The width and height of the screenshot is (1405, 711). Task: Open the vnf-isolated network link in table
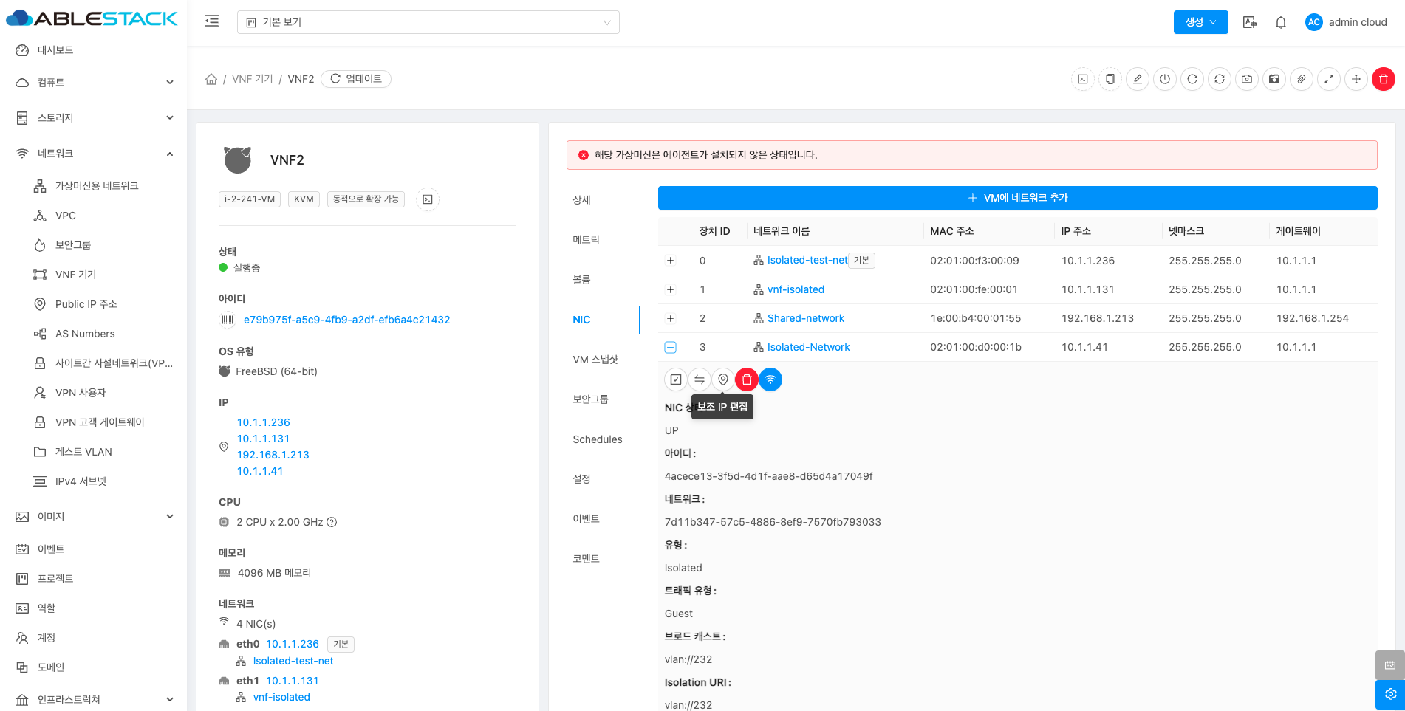796,289
